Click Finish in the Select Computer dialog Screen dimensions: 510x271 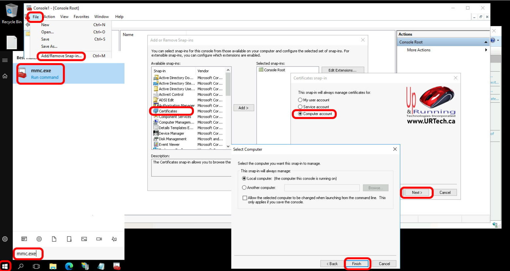(357, 263)
